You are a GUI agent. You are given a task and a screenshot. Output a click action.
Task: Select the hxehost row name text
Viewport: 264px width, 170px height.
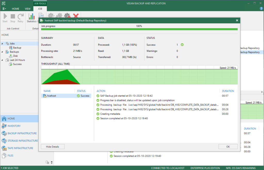pos(52,96)
